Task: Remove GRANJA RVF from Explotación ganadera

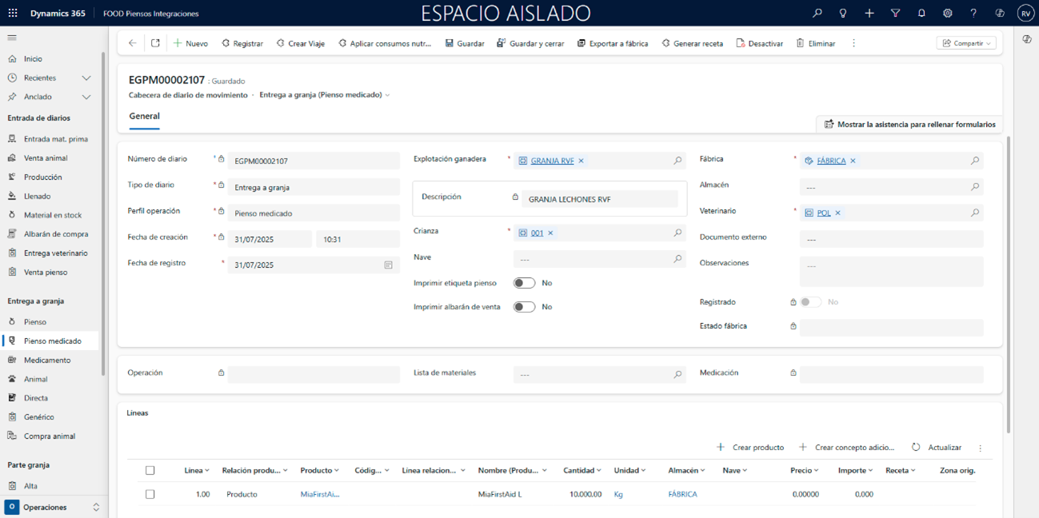Action: [x=581, y=161]
